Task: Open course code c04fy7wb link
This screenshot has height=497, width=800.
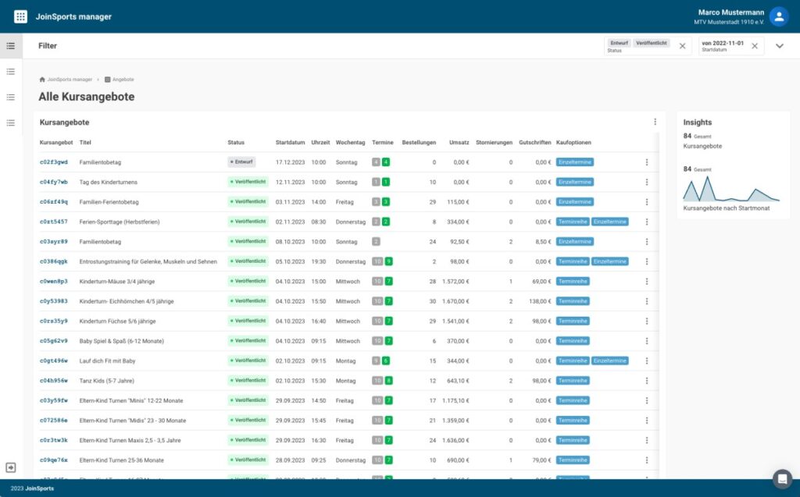Action: pos(54,182)
